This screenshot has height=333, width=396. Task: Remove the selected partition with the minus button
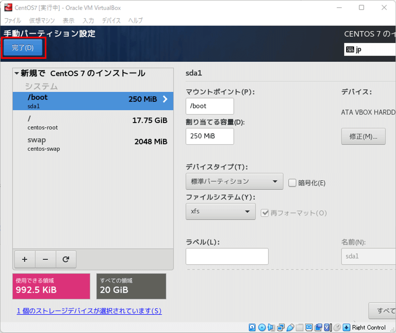pos(45,259)
